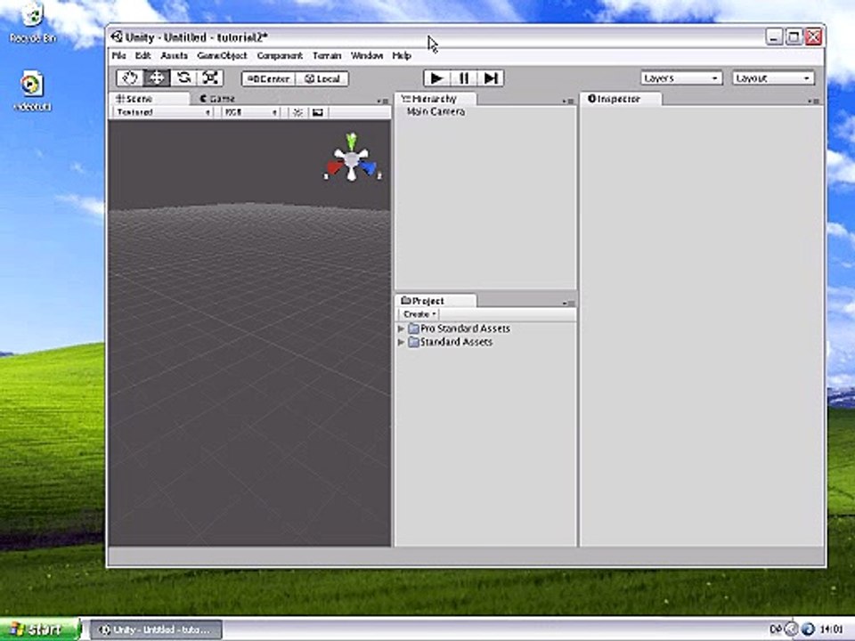Open the Component menu

pos(280,55)
